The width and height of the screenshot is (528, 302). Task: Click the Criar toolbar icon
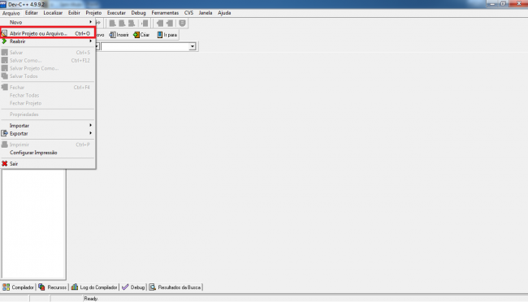pos(136,35)
